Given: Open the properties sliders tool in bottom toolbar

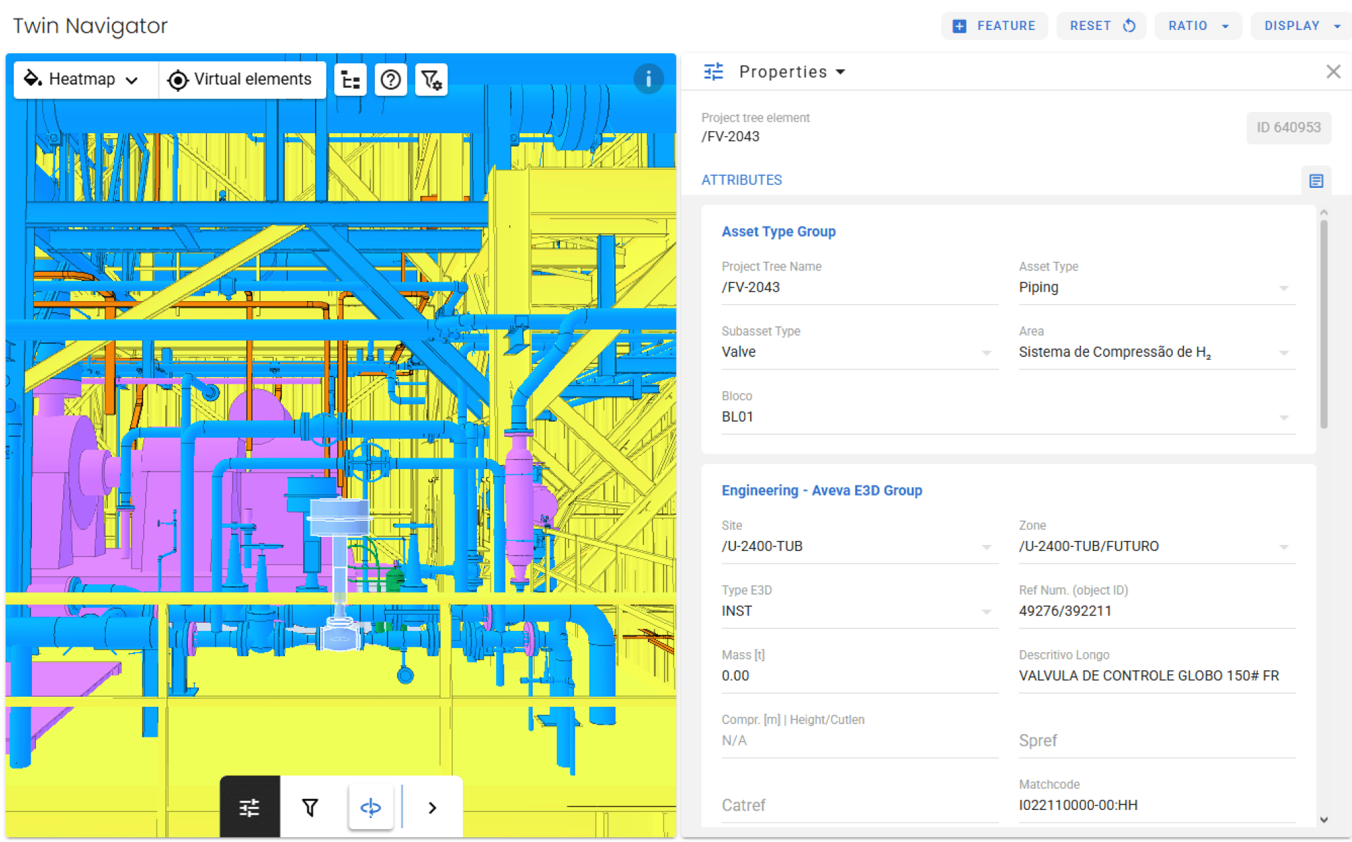Looking at the screenshot, I should pos(250,807).
